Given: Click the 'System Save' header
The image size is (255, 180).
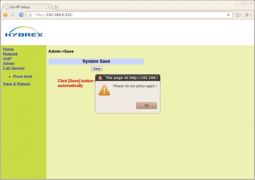Looking at the screenshot, I should (x=96, y=61).
